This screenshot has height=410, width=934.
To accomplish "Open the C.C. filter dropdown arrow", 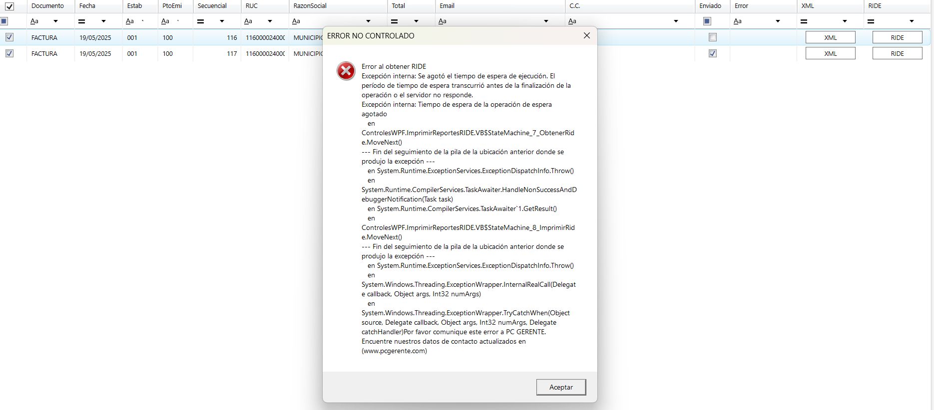I will (x=676, y=21).
